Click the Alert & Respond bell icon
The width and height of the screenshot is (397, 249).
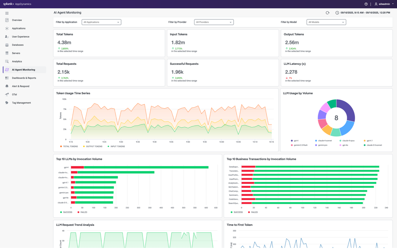pos(7,86)
